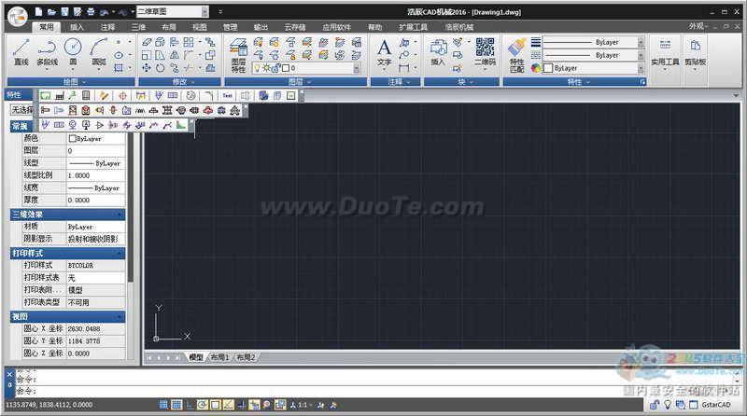
Task: Click the QR code (二维码) tool
Action: [485, 52]
